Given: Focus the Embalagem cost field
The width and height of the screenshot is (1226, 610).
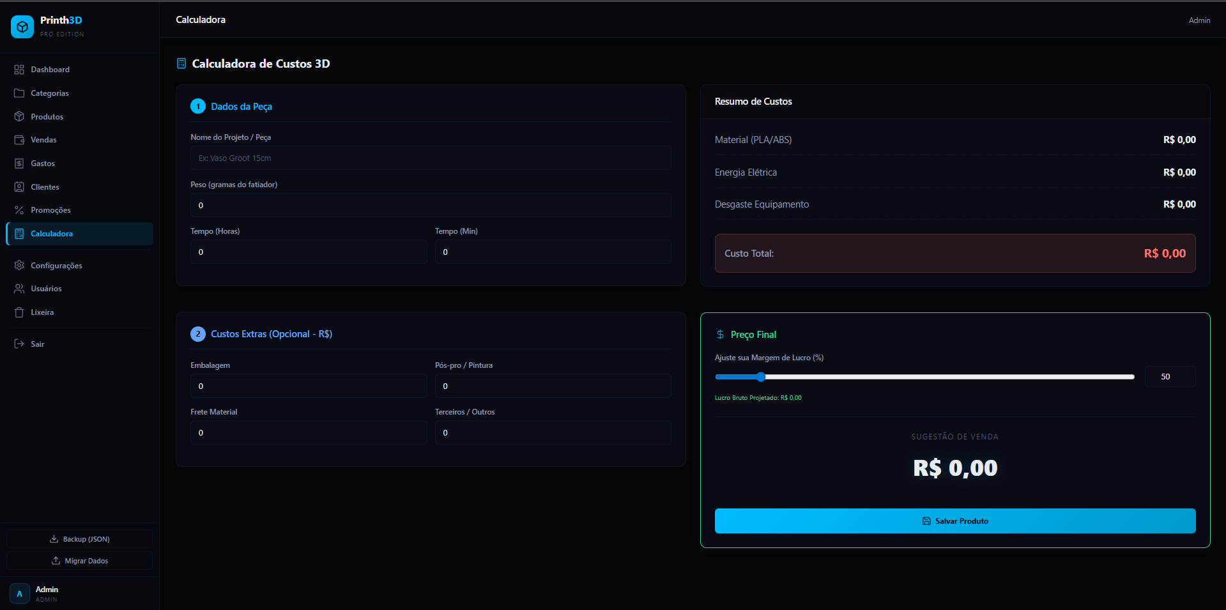Looking at the screenshot, I should 309,386.
